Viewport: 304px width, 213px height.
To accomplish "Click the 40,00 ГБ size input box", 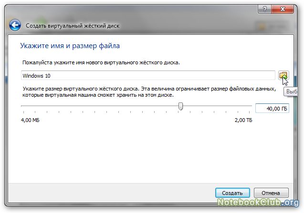I will point(272,109).
